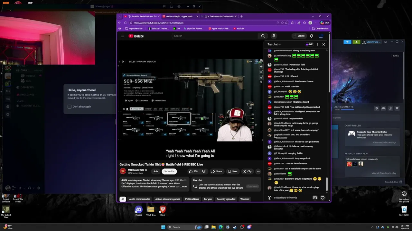
Task: Like the video with thumbs up
Action: (x=193, y=171)
